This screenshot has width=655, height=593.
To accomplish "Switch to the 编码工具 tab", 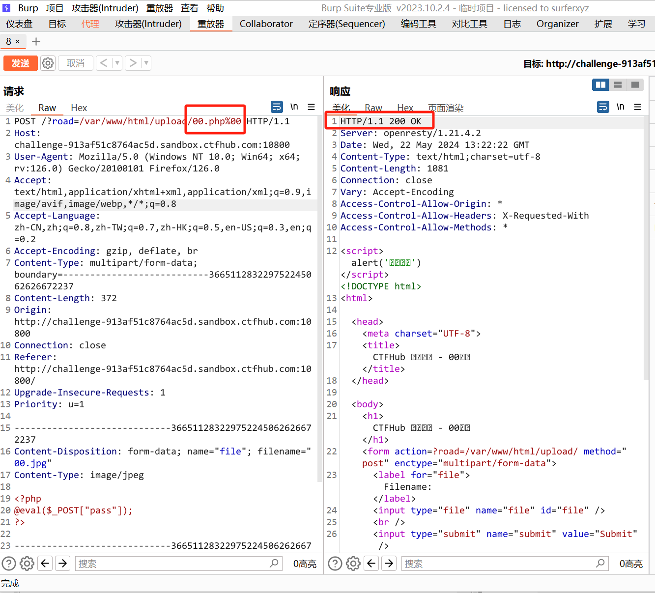I will [x=419, y=24].
